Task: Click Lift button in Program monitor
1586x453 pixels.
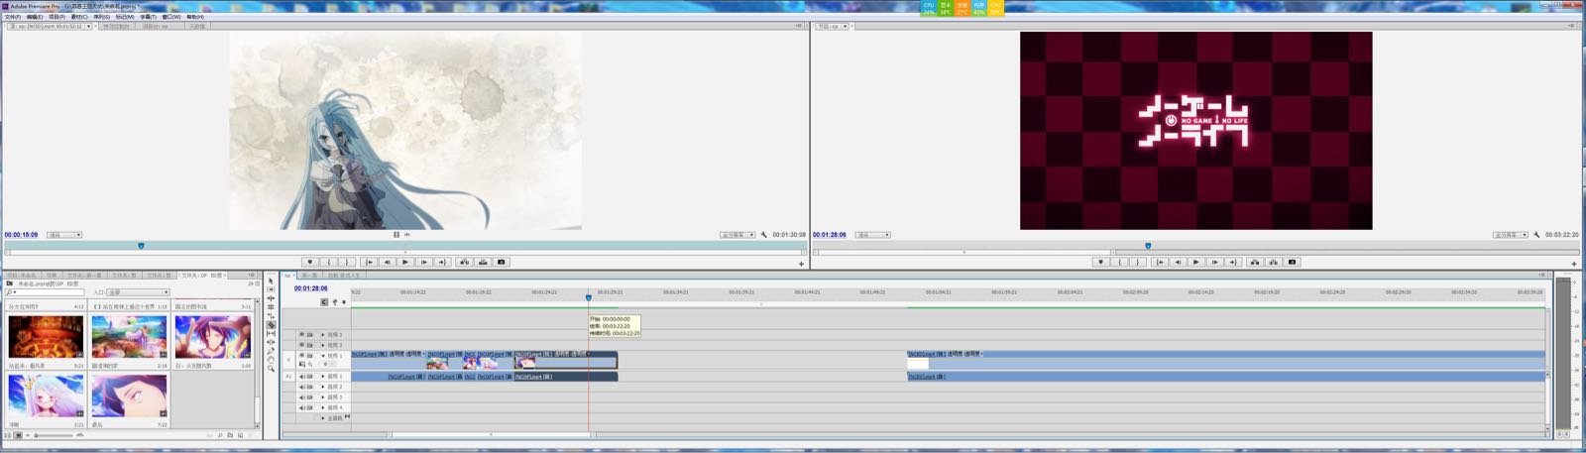Action: (1255, 262)
